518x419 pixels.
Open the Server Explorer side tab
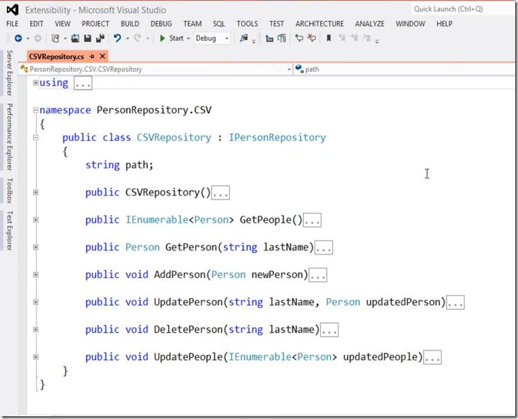pos(10,73)
